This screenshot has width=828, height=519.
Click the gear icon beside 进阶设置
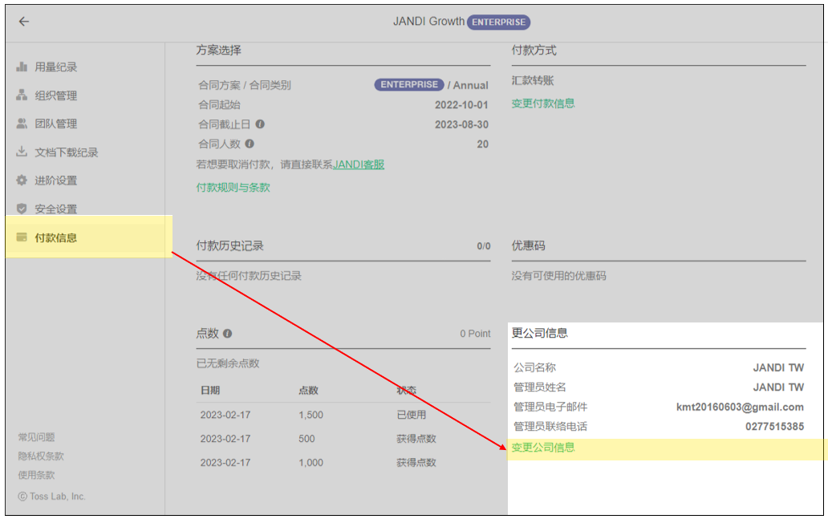pyautogui.click(x=22, y=180)
